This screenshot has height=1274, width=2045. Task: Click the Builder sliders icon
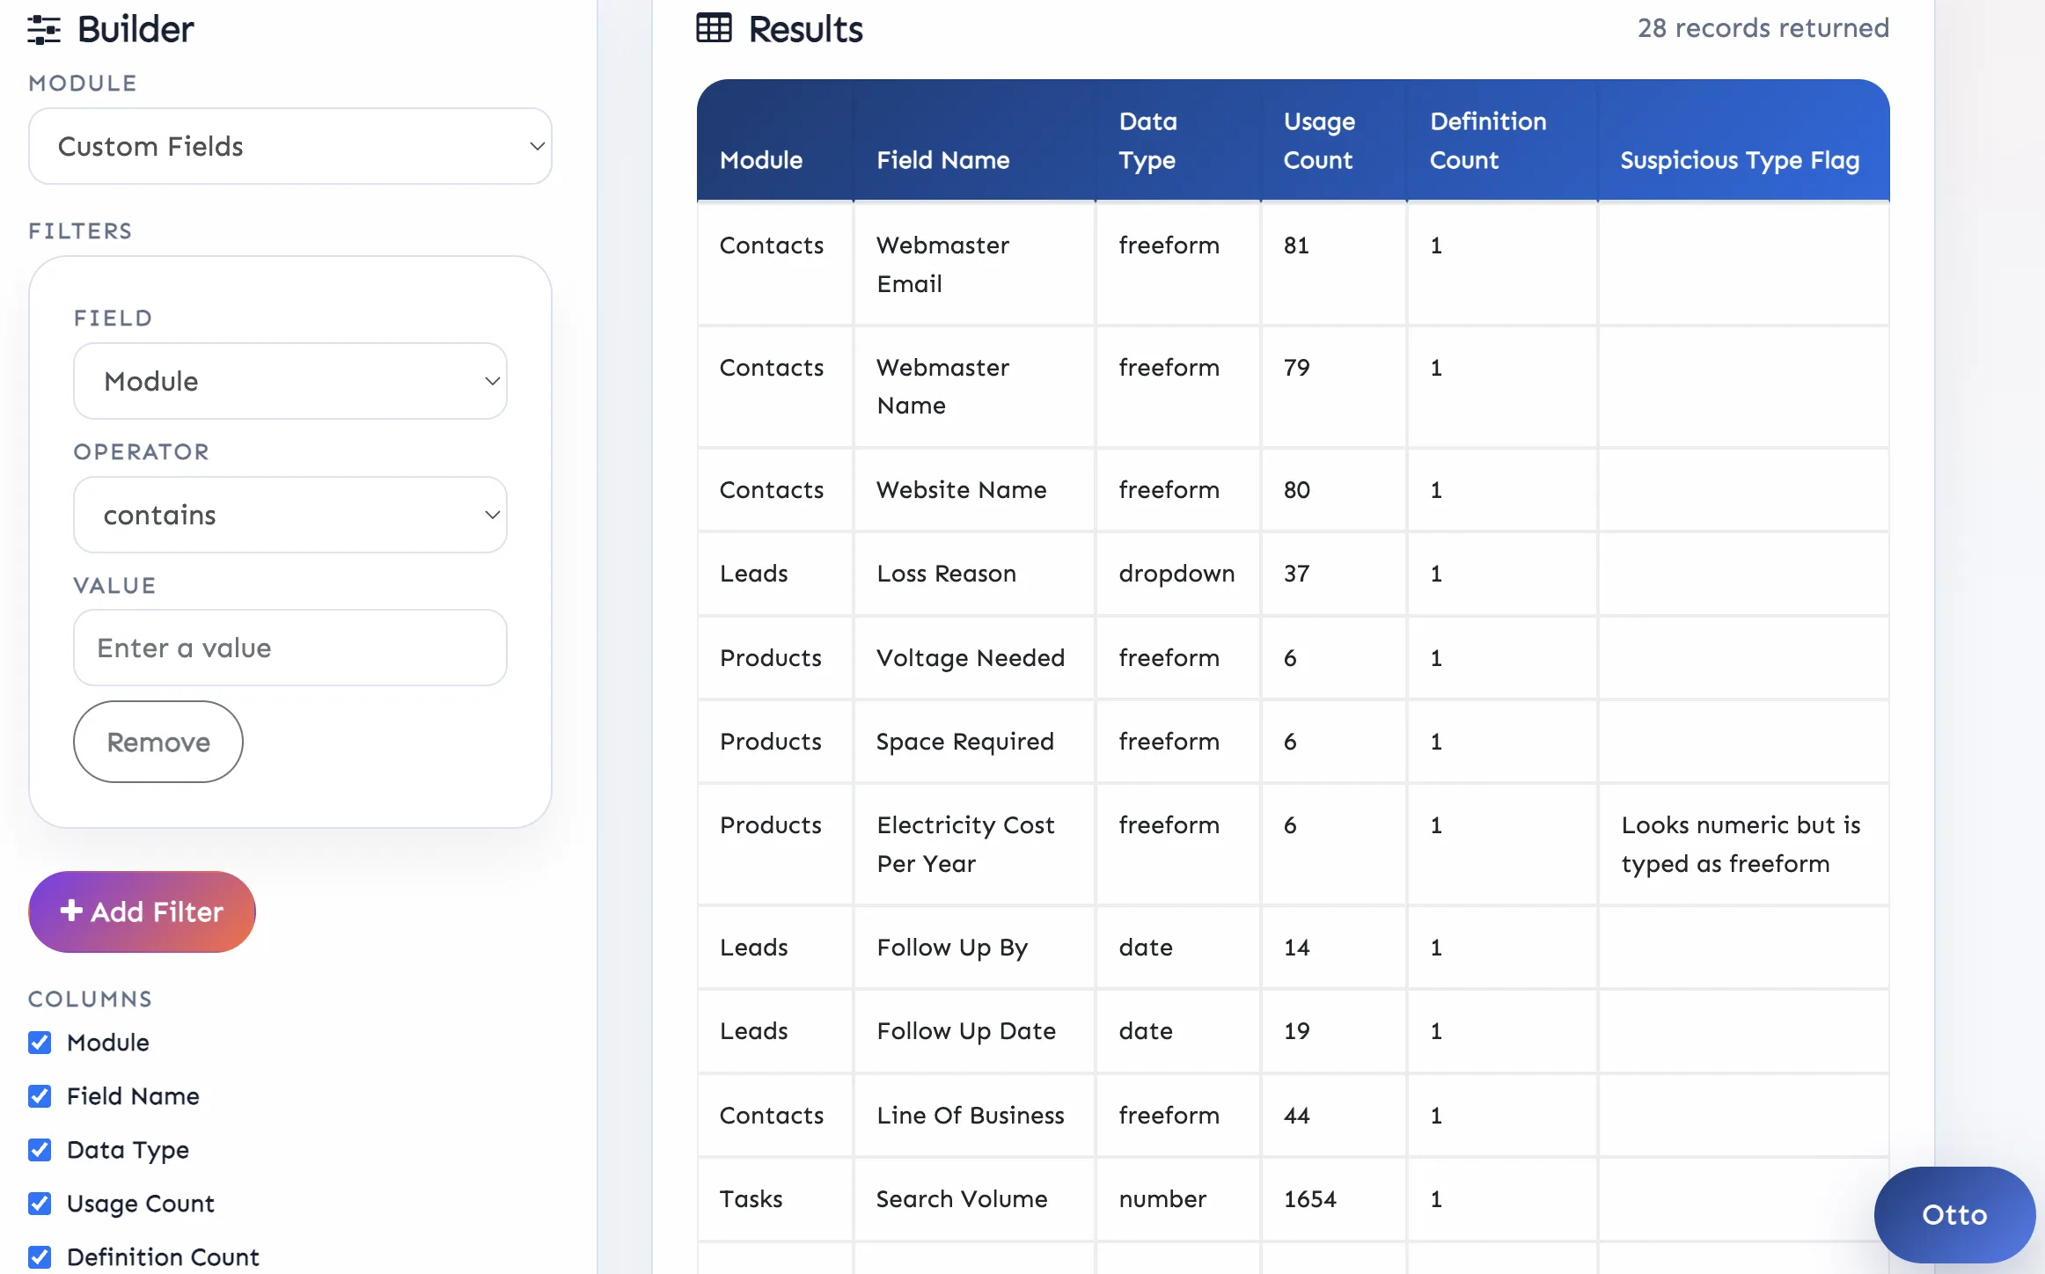pos(44,30)
